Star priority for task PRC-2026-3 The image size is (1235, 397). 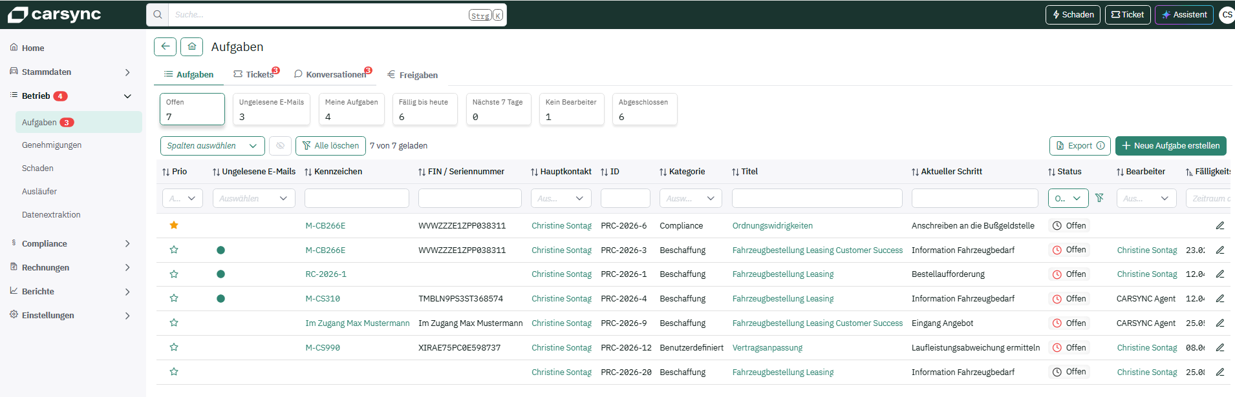174,250
